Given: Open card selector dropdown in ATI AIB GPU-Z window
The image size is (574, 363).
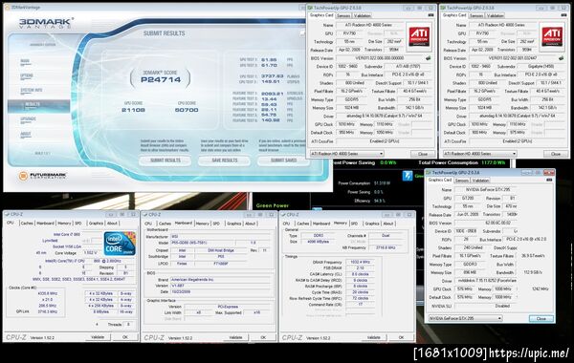Looking at the screenshot, I should tap(346, 154).
